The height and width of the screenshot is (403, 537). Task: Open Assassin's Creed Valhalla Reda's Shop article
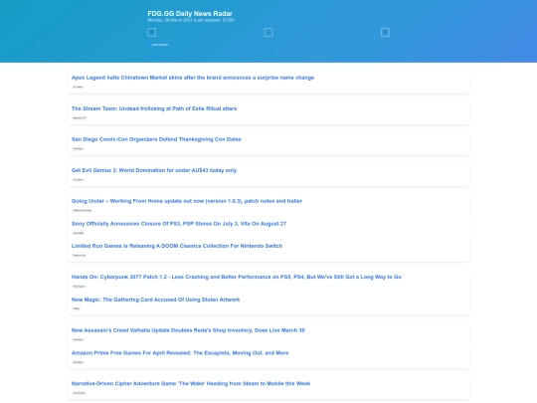[188, 330]
